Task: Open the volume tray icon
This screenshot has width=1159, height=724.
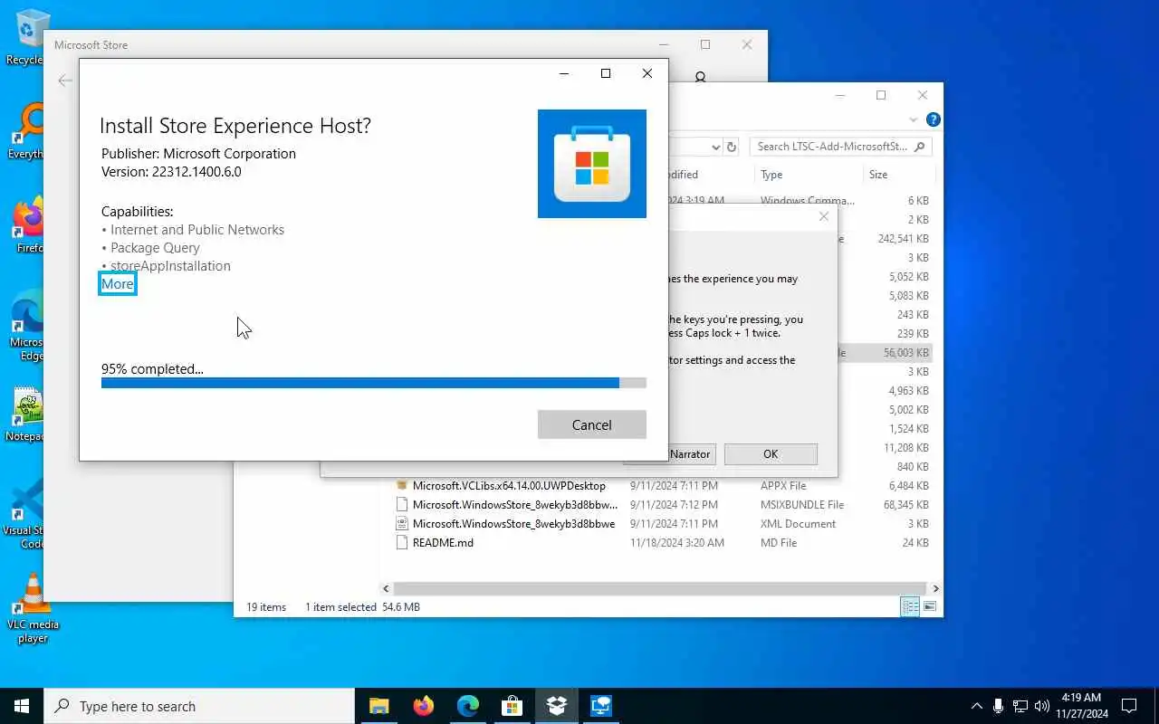Action: tap(1041, 706)
